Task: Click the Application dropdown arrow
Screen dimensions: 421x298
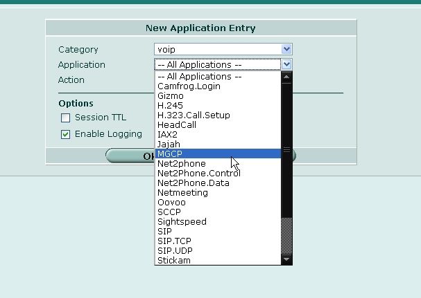Action: [286, 64]
